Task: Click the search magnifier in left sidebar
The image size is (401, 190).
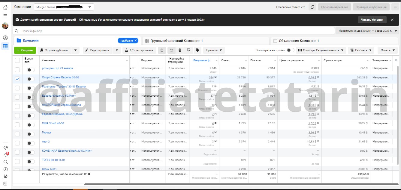Action: 5,162
